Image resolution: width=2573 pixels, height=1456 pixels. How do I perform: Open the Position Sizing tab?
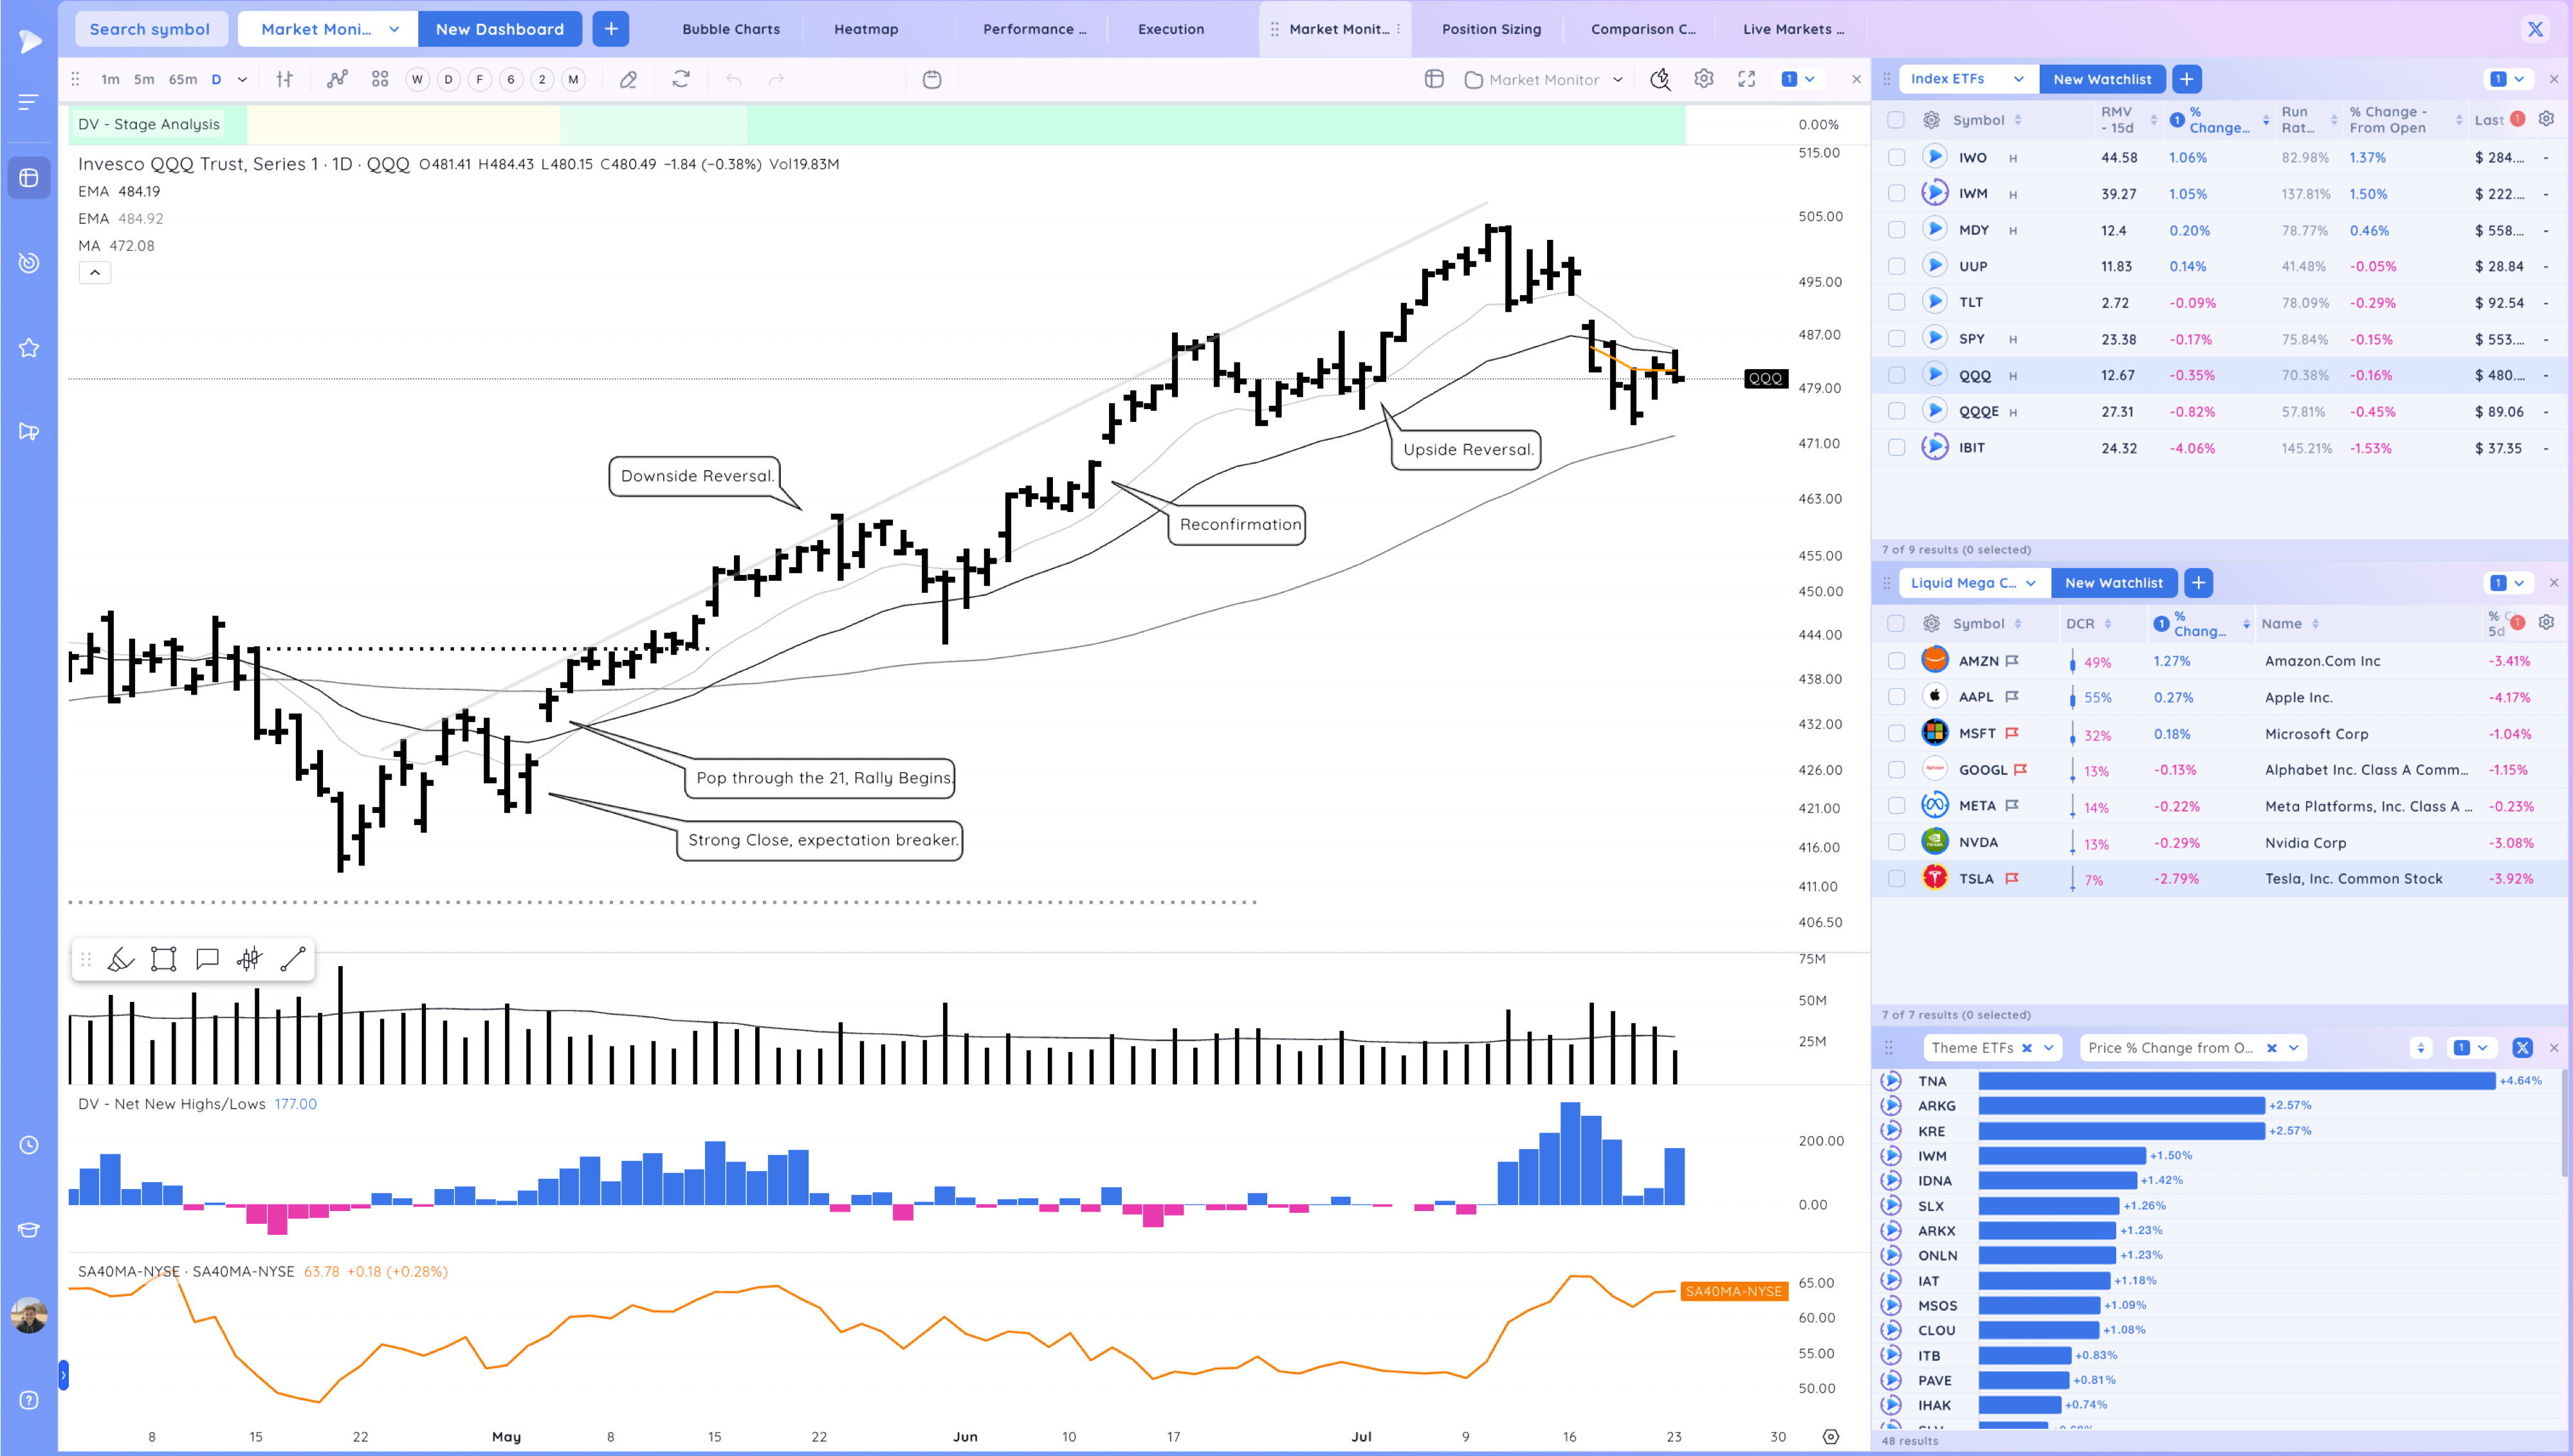(1491, 29)
